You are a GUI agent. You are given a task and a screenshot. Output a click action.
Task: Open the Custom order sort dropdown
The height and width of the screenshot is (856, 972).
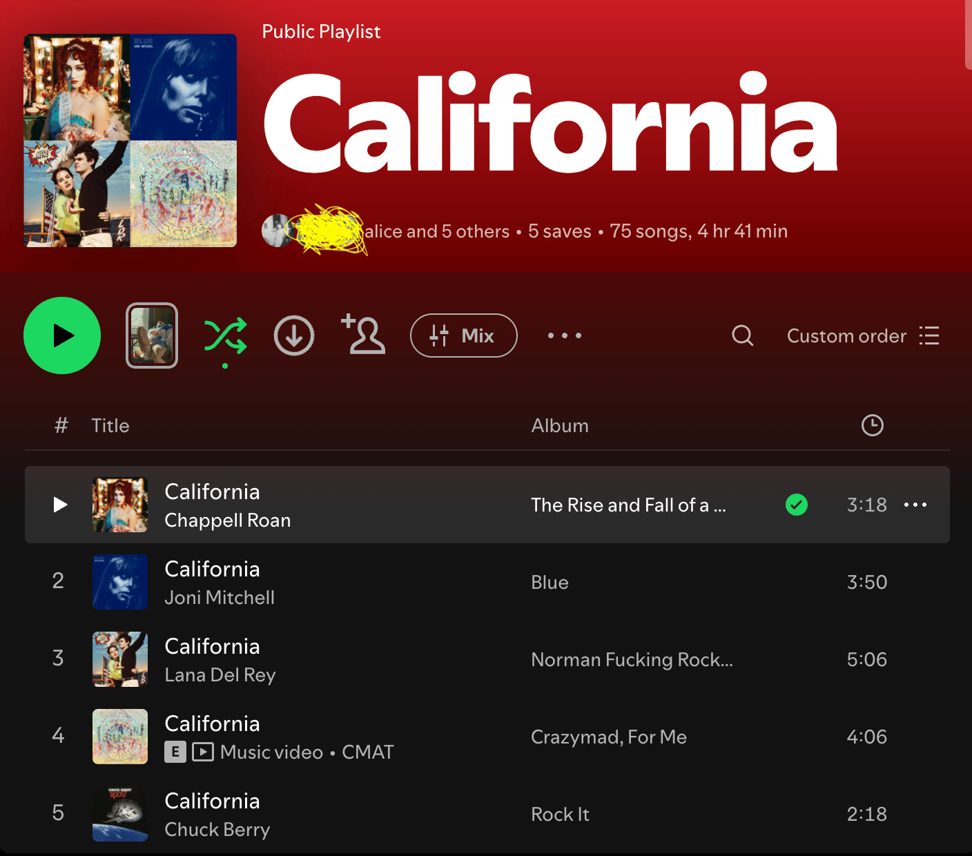(863, 335)
